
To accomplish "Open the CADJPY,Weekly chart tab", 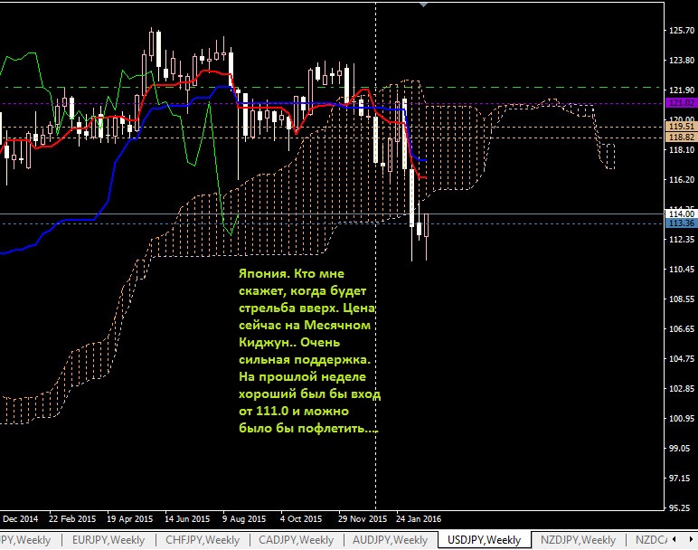I will pos(296,540).
